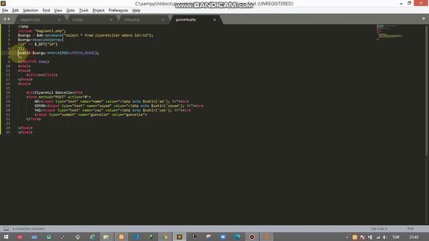
Task: Close the index.php tab
Action: 163,19
